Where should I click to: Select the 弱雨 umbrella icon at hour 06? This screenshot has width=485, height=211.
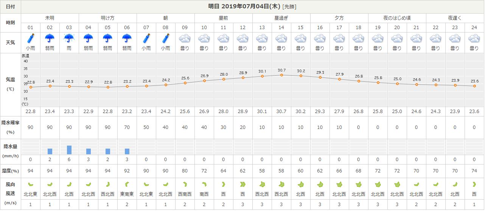(127, 39)
